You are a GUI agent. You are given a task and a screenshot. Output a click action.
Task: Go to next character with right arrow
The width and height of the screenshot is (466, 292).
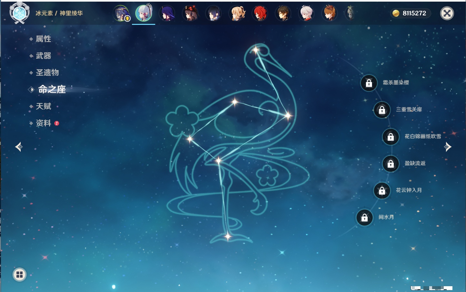click(448, 147)
